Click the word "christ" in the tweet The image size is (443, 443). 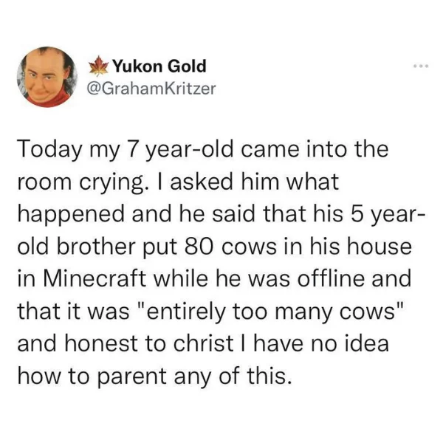[204, 343]
